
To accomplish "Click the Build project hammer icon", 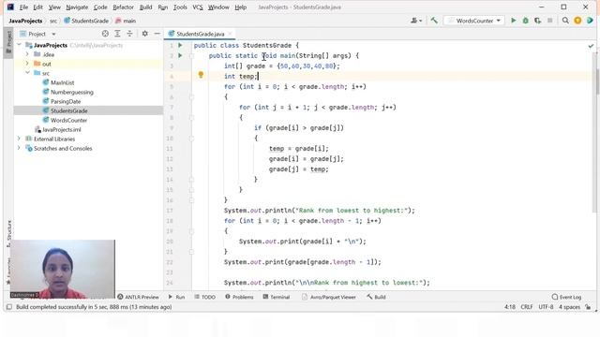I will [434, 21].
